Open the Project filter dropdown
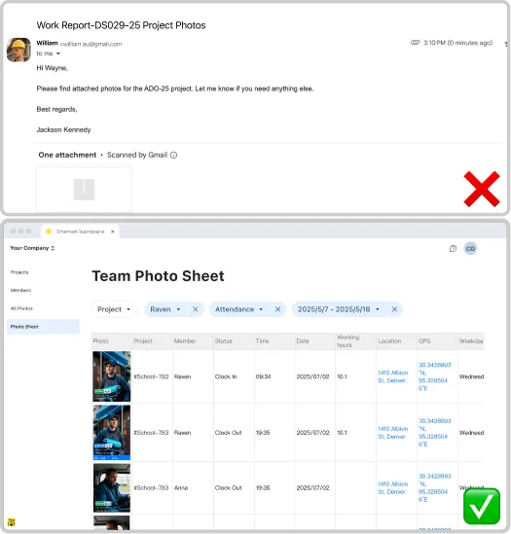511x534 pixels. 114,309
